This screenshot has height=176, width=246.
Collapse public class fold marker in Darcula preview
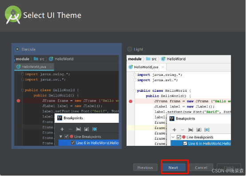click(23, 90)
